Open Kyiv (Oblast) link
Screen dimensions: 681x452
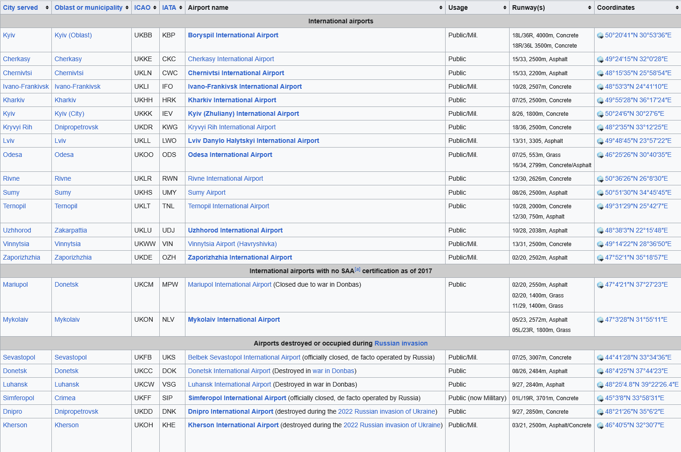[73, 35]
